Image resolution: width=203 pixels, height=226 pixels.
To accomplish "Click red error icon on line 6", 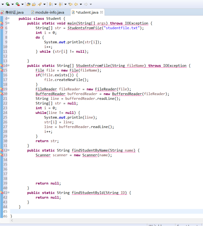I will click(x=2, y=28).
